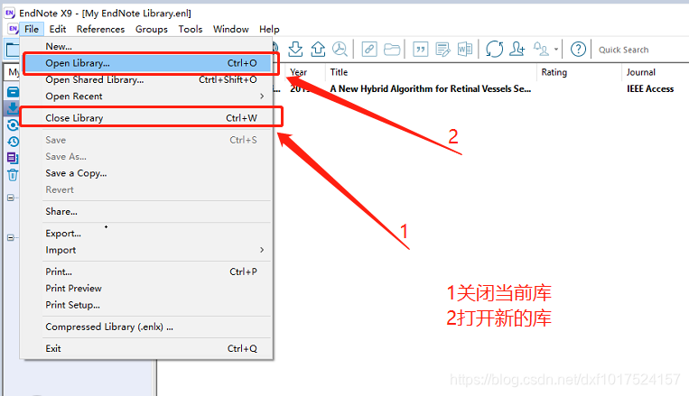Image resolution: width=689 pixels, height=396 pixels.
Task: Expand the Activity Feed dropdown arrow
Action: [x=556, y=50]
